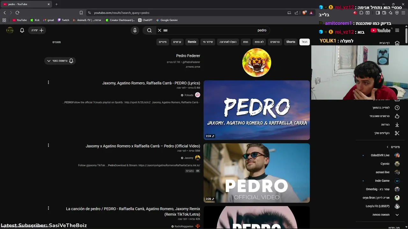The width and height of the screenshot is (408, 229).
Task: Open a new browser tab
Action: click(56, 4)
